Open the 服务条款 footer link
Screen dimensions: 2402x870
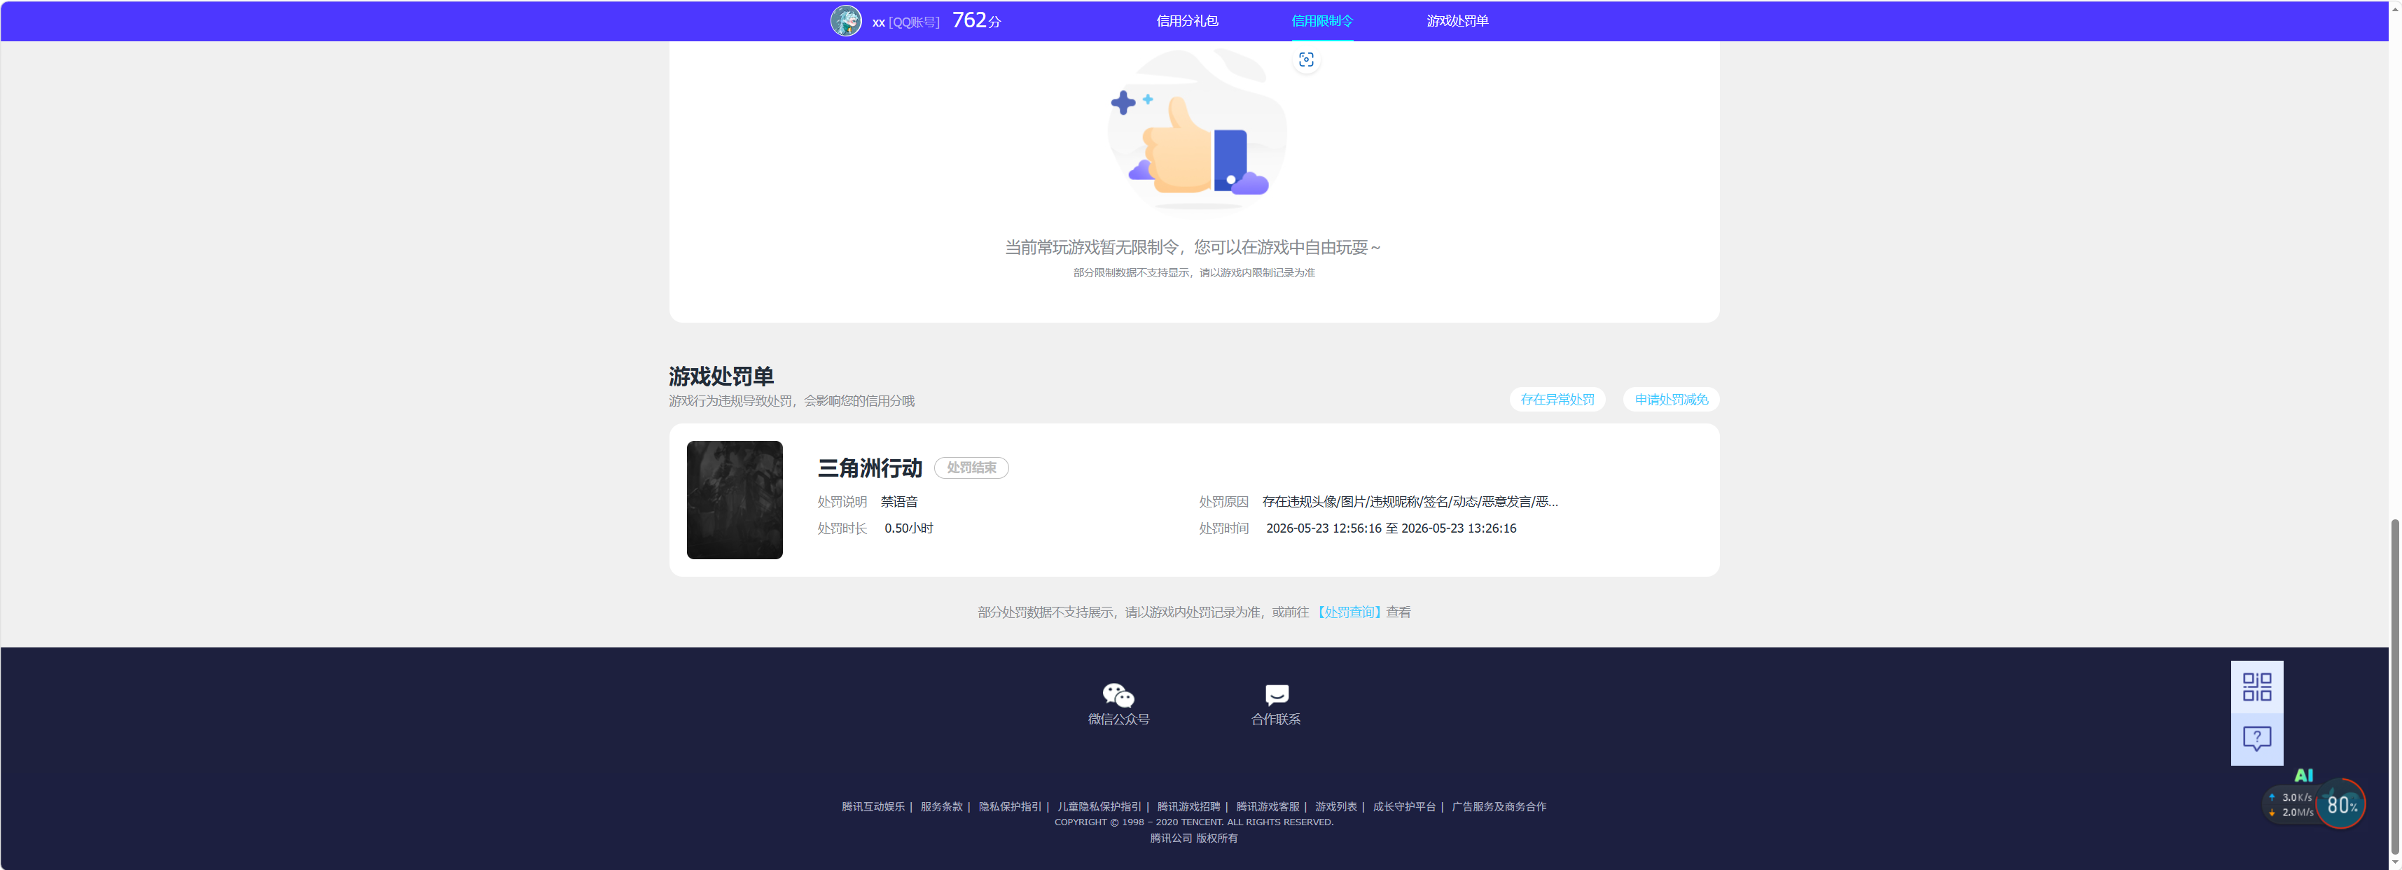[941, 807]
